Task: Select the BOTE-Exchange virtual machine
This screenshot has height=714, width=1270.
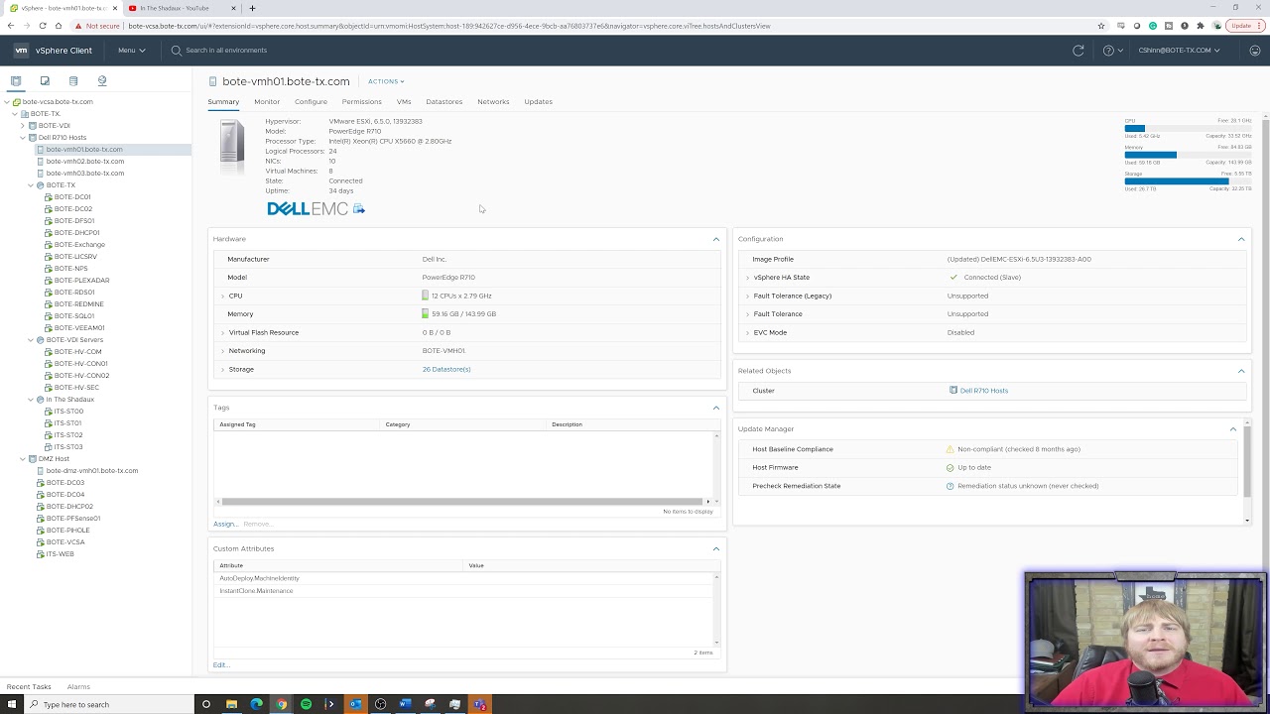Action: tap(79, 245)
